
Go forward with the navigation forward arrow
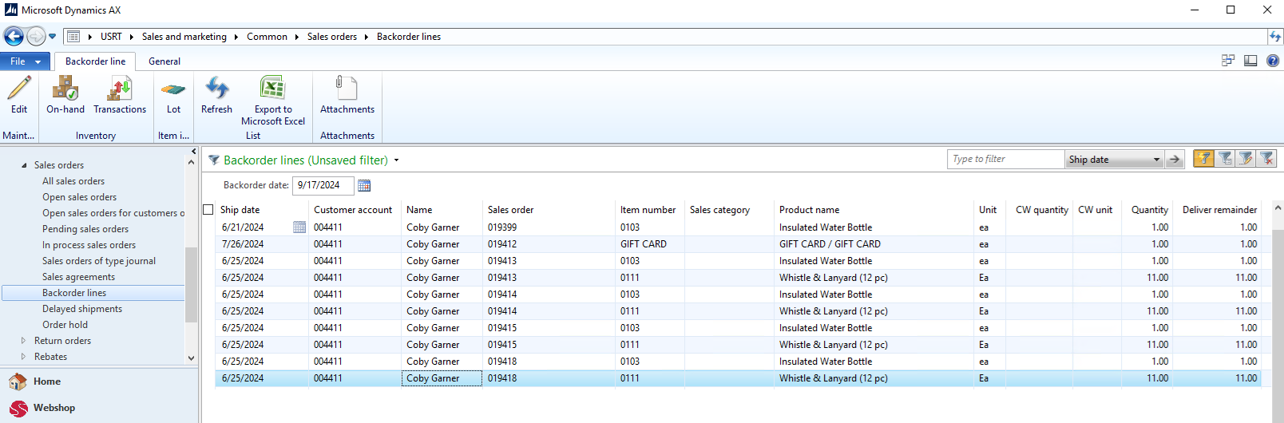(x=36, y=36)
